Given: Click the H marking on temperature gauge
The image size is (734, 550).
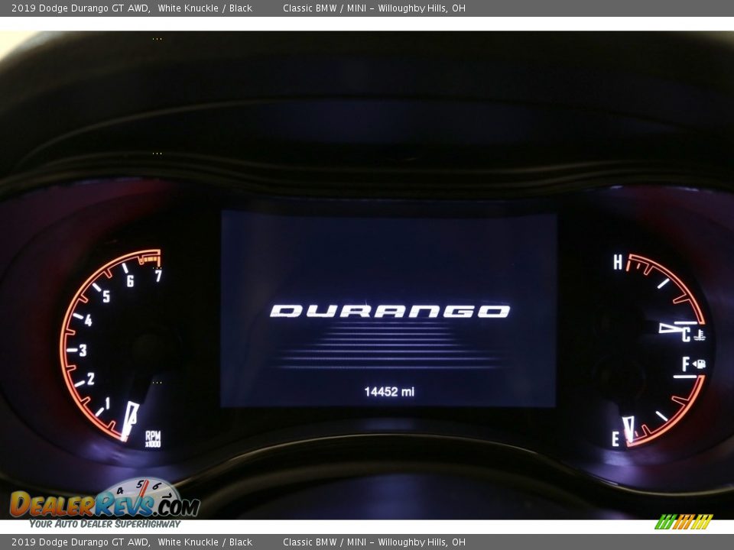Looking at the screenshot, I should (618, 263).
